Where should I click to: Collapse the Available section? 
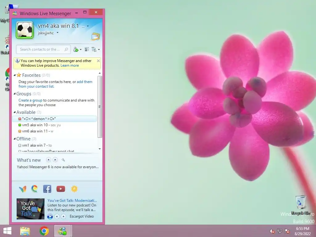click(15, 112)
